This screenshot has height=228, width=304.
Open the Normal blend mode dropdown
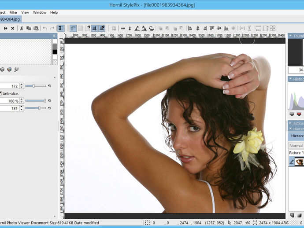pos(296,146)
